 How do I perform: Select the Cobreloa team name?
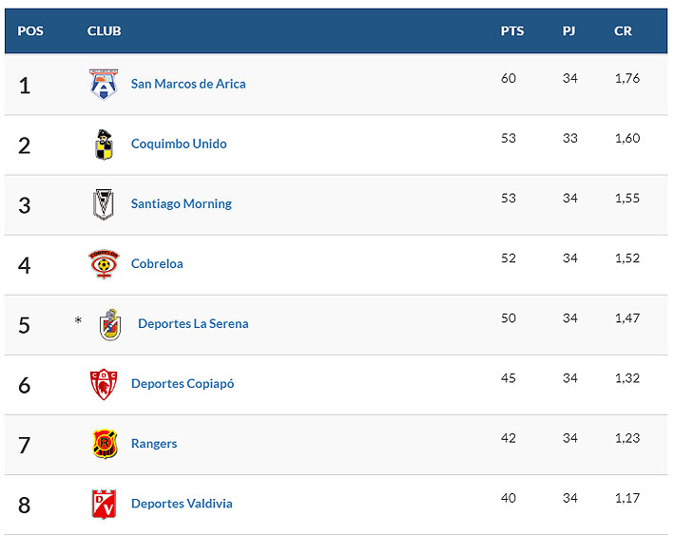tap(157, 263)
